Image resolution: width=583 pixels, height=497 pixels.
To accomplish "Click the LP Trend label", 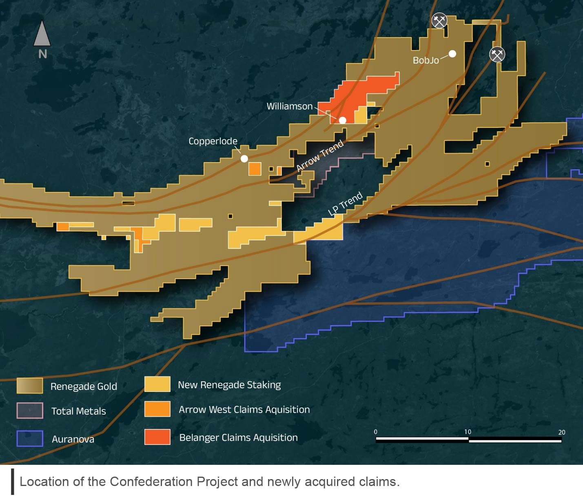I will coord(346,203).
